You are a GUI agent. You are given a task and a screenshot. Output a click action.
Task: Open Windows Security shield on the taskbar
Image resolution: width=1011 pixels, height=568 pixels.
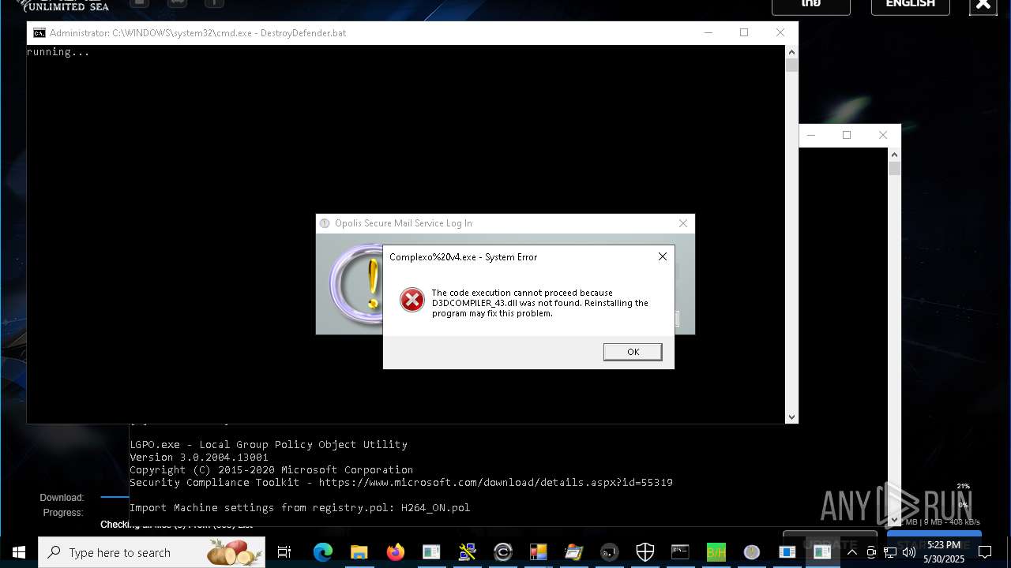(645, 552)
